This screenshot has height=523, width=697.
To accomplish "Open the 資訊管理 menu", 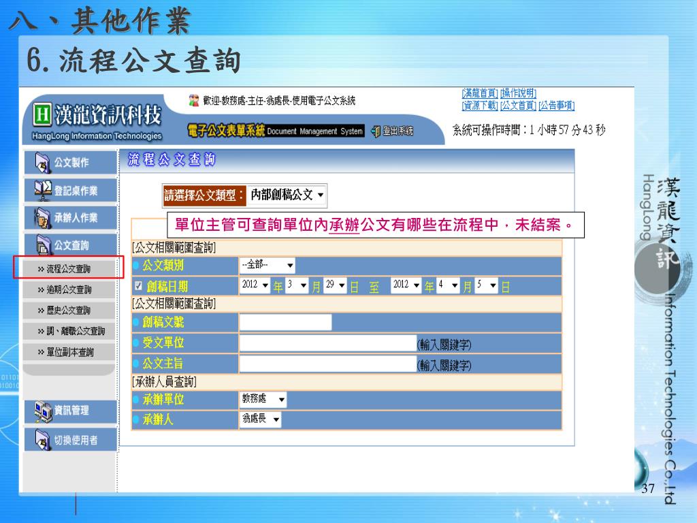I will click(71, 411).
